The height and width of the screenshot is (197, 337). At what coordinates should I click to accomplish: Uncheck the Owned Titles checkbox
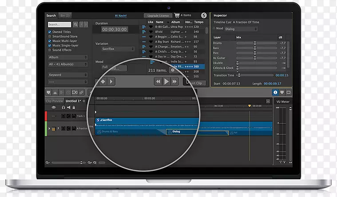coord(49,32)
